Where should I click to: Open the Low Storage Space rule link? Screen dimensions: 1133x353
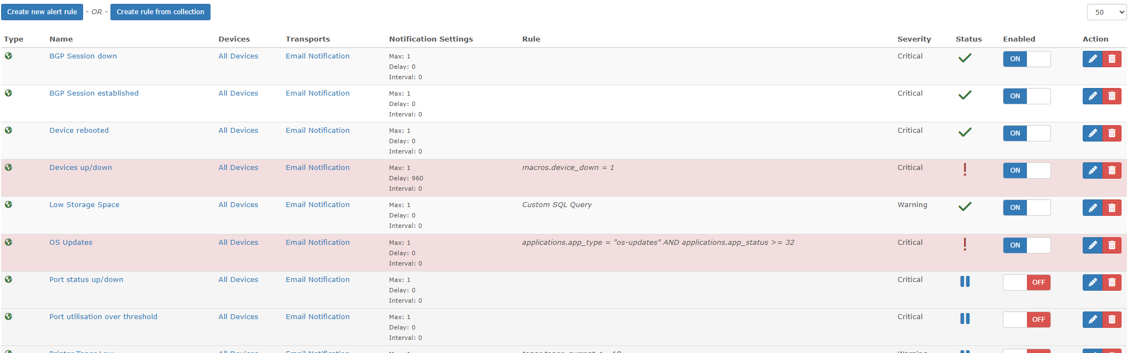pyautogui.click(x=84, y=205)
